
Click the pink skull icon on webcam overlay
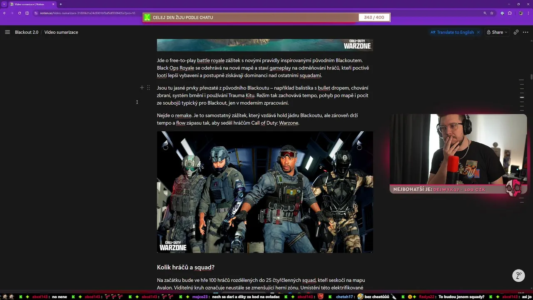(x=514, y=188)
